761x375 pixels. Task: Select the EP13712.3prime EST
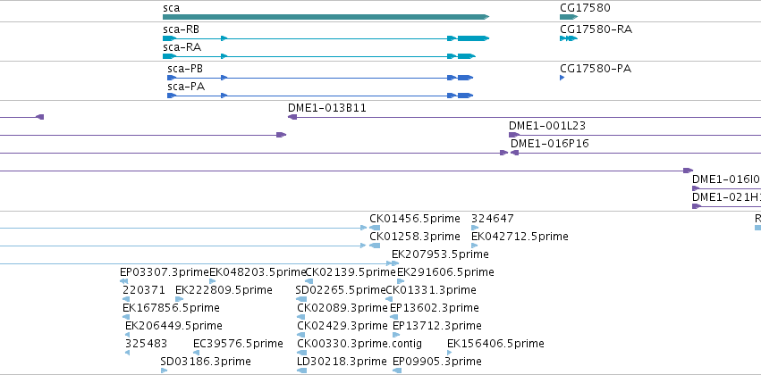pyautogui.click(x=396, y=335)
